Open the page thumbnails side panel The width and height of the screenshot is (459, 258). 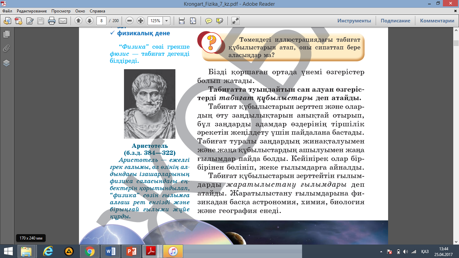(x=6, y=34)
